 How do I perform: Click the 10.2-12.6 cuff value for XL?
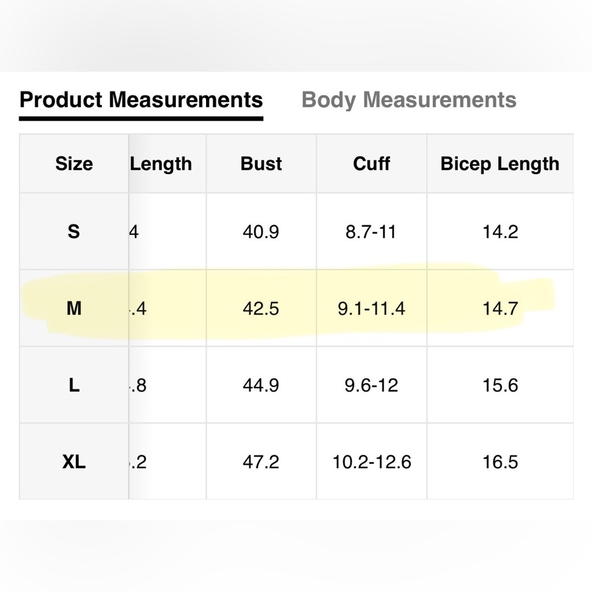click(372, 462)
